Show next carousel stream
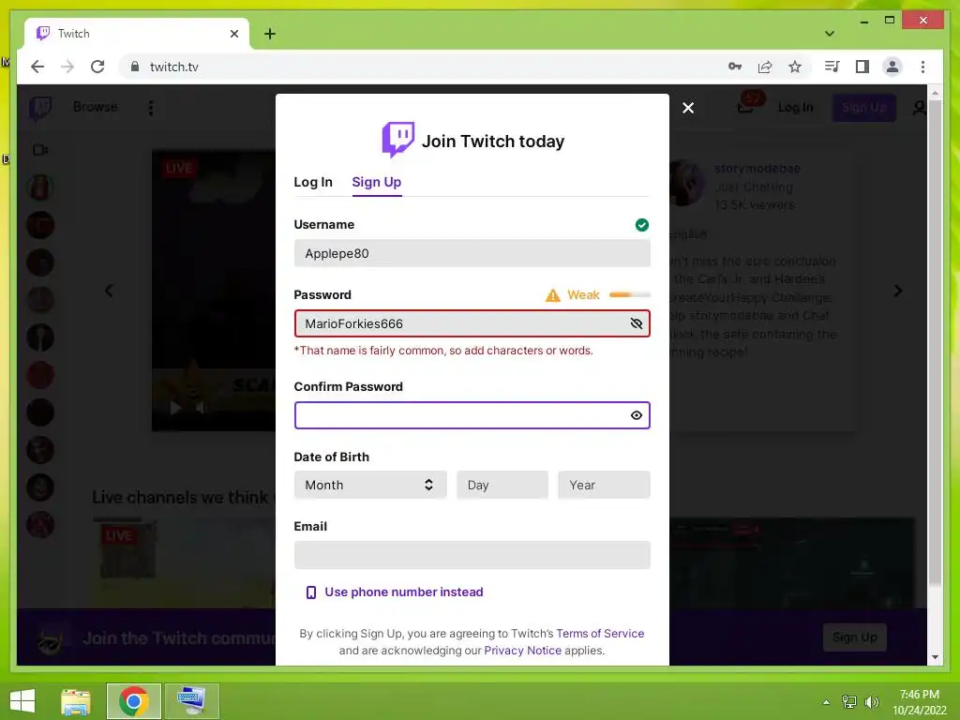The image size is (960, 720). pyautogui.click(x=897, y=291)
